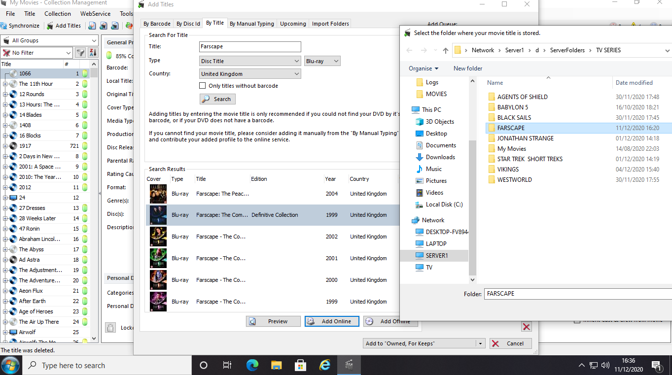The height and width of the screenshot is (375, 672).
Task: Click the red X delete button
Action: point(527,327)
